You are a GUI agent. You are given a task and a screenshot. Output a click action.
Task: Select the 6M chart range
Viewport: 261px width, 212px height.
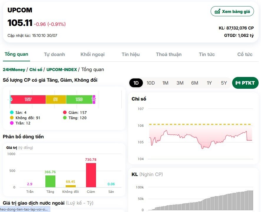coord(195,83)
